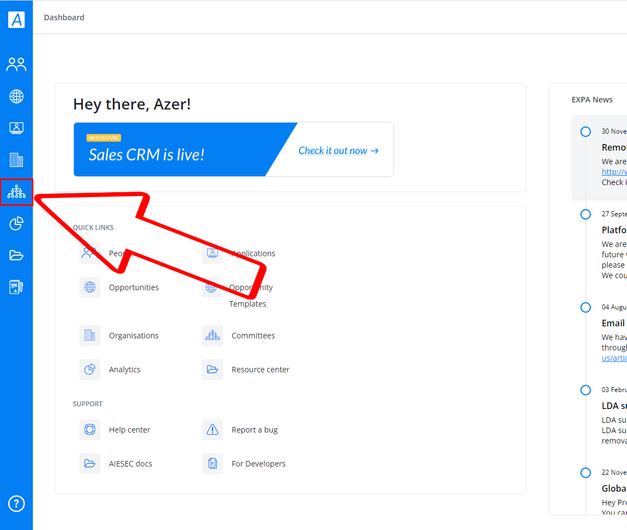Click the Committees quick link hierarchy icon
Screen dimensions: 627x530
click(x=212, y=335)
